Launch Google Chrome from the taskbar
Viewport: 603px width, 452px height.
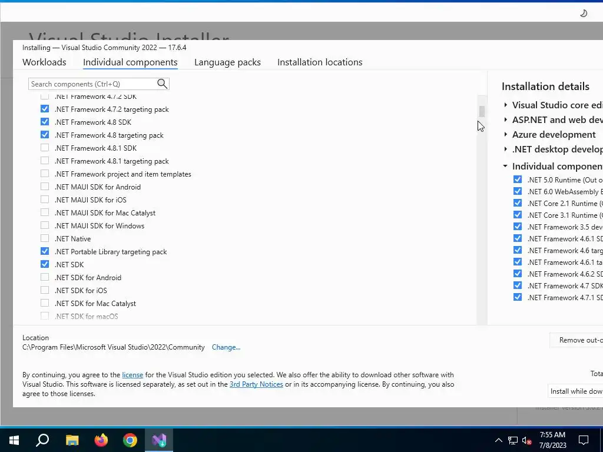pyautogui.click(x=130, y=440)
